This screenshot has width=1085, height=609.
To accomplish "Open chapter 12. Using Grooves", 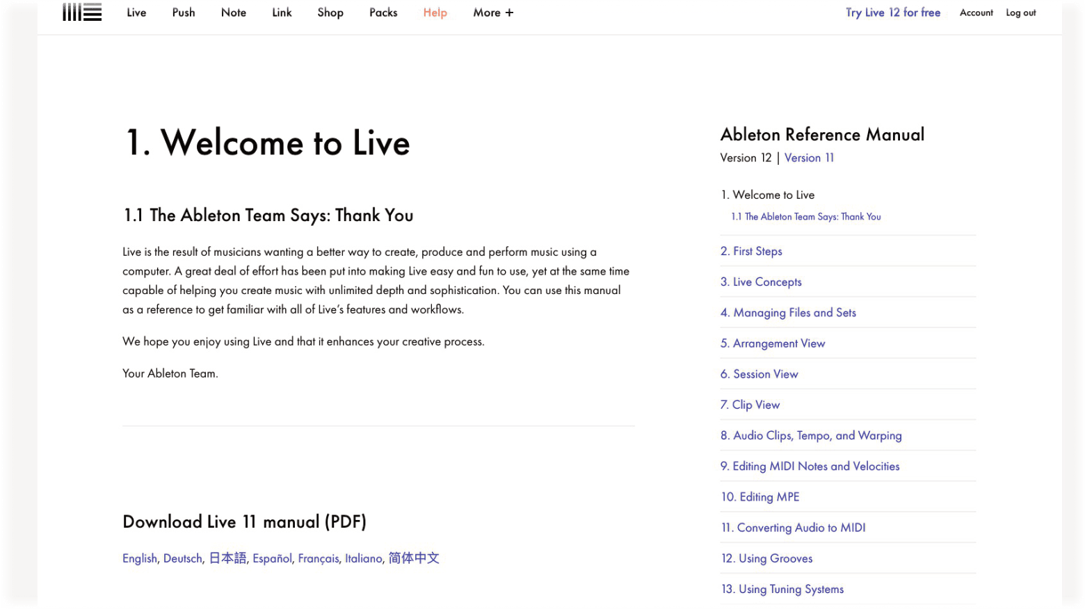I will pos(766,558).
